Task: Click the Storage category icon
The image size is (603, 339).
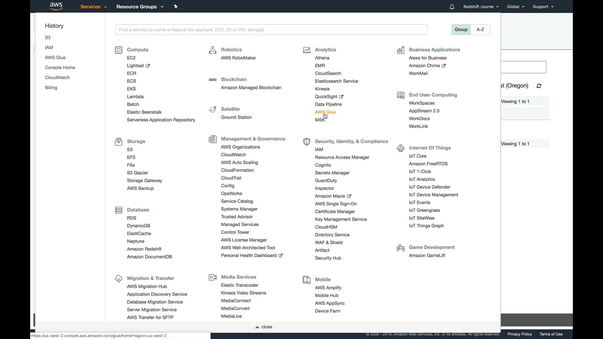Action: pos(118,141)
